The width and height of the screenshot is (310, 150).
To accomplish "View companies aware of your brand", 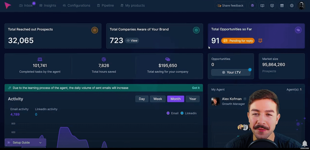I will tap(132, 41).
